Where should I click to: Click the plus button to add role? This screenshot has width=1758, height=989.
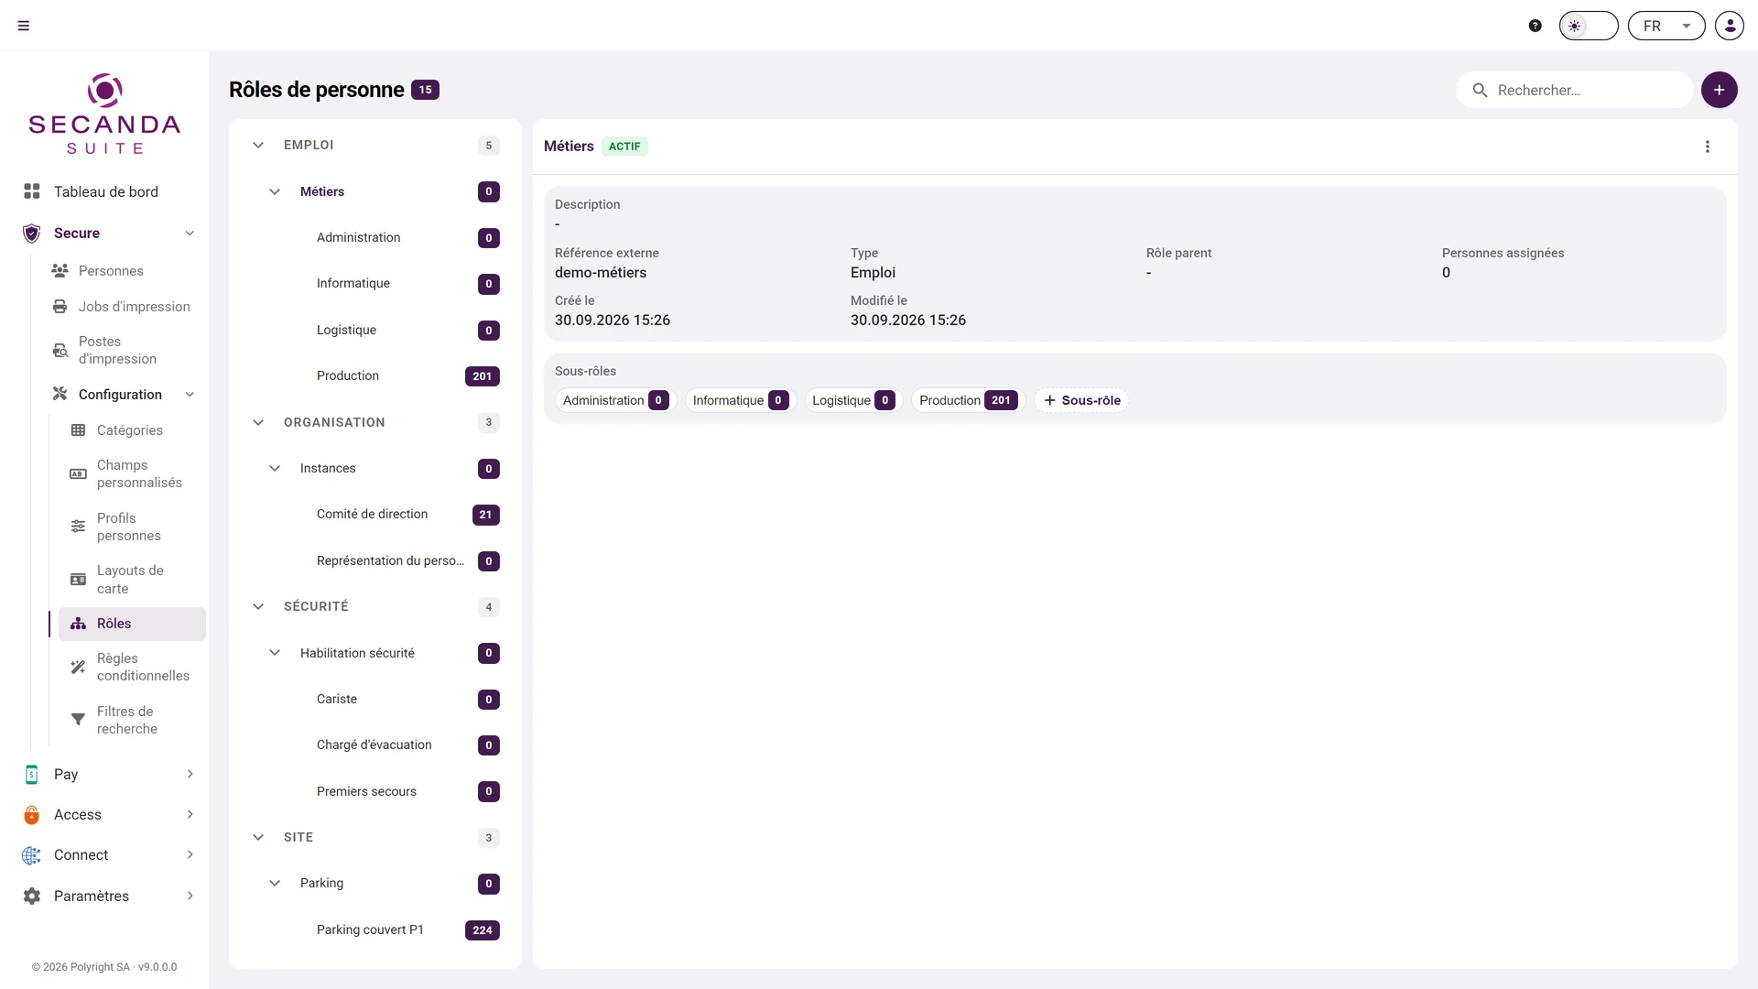(x=1720, y=90)
